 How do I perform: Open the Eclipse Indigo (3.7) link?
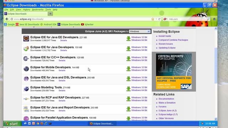[168, 114]
